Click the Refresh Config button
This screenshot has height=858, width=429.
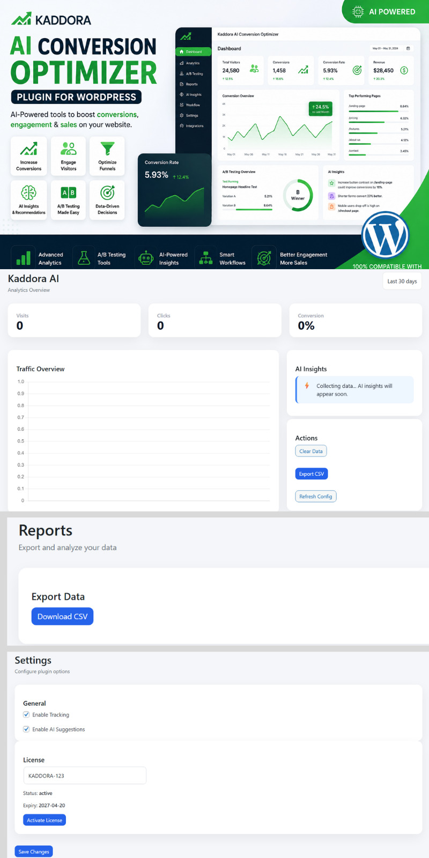pos(316,496)
